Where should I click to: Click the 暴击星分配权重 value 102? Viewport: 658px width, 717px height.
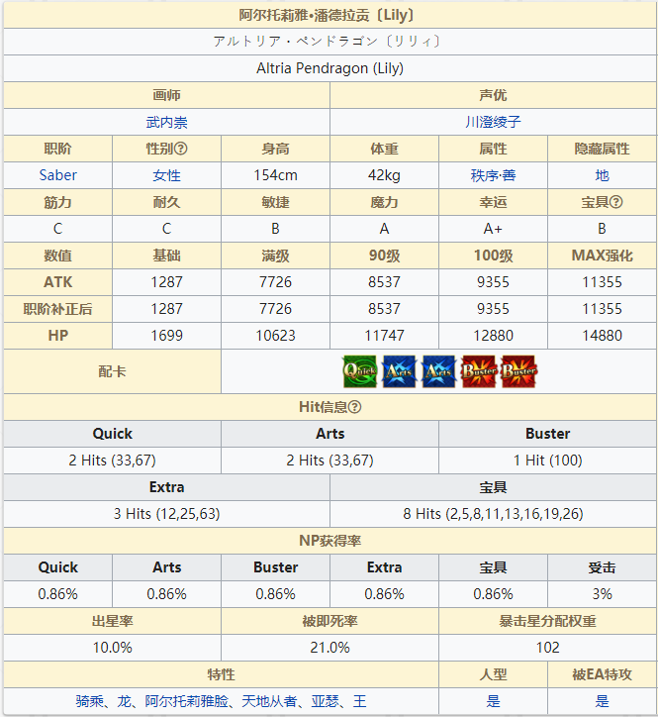[547, 648]
